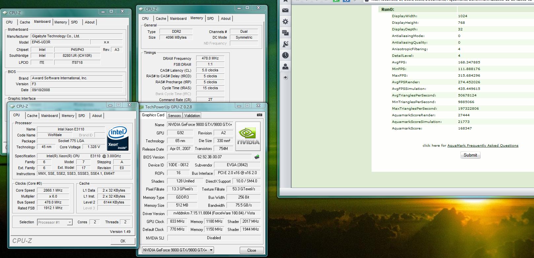This screenshot has width=534, height=258.
Task: Open the gear settings panel in sidebar
Action: pos(286,21)
